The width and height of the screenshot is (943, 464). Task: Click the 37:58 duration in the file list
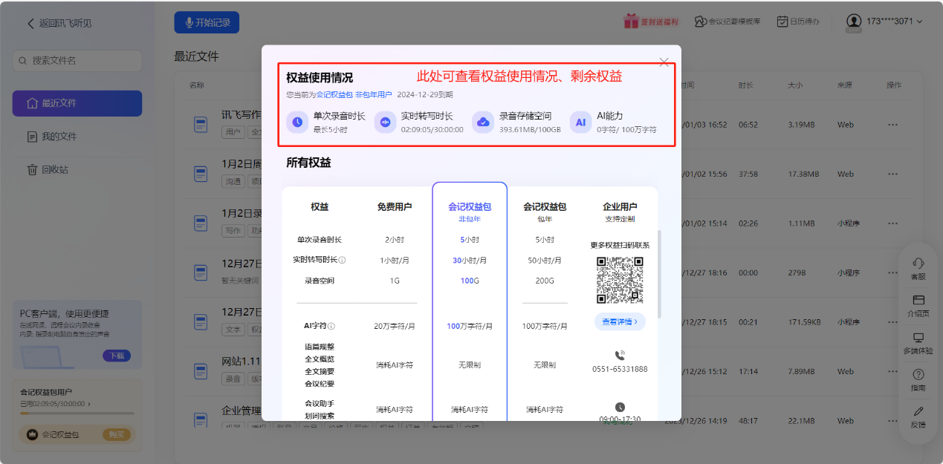pos(748,174)
